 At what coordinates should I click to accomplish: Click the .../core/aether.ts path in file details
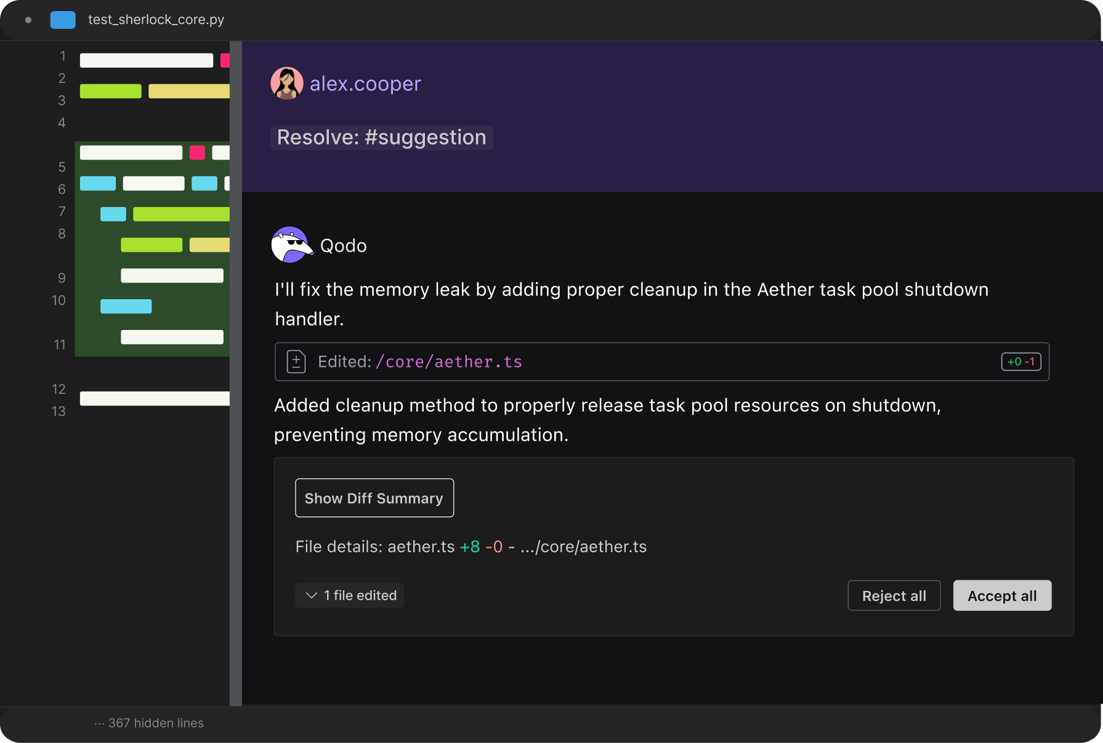click(x=583, y=547)
